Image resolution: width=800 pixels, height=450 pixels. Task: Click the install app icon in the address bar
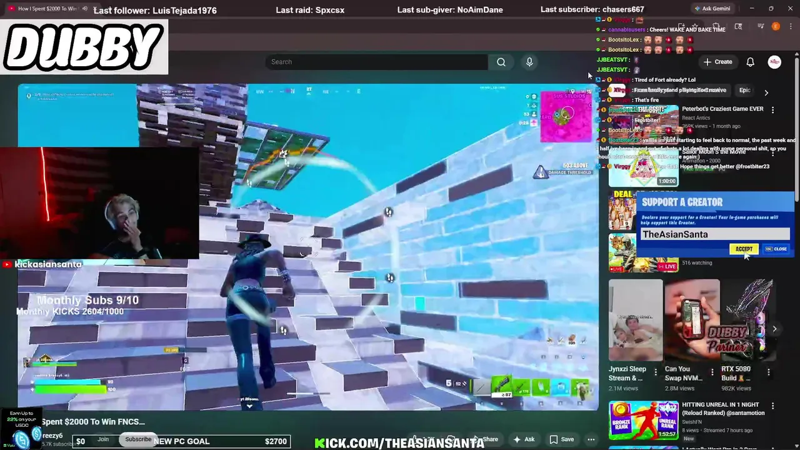coord(681,26)
